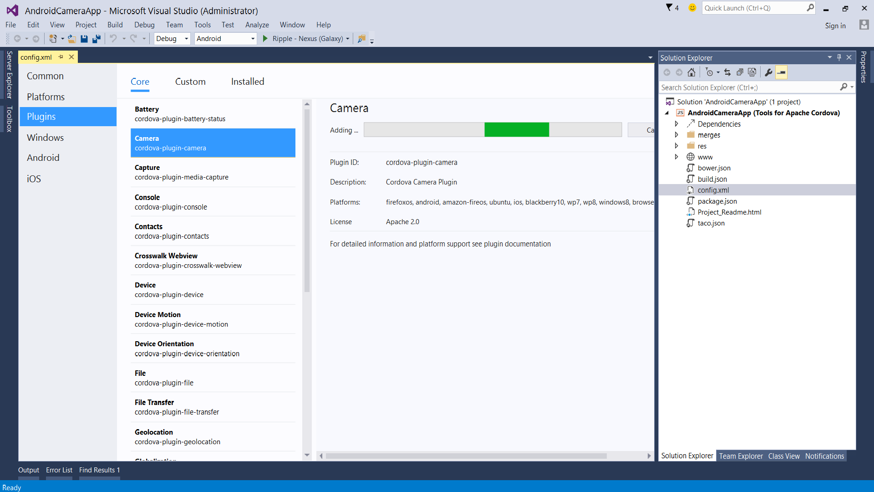
Task: Close the Solution Explorer panel
Action: tap(849, 57)
